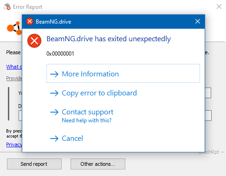Image resolution: width=226 pixels, height=176 pixels.
Task: Click the arrow icon beside Cancel
Action: click(54, 138)
